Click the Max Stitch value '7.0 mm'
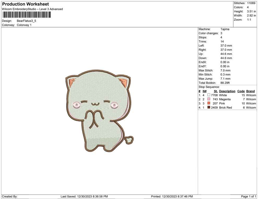The height and width of the screenshot is (199, 258). point(225,71)
